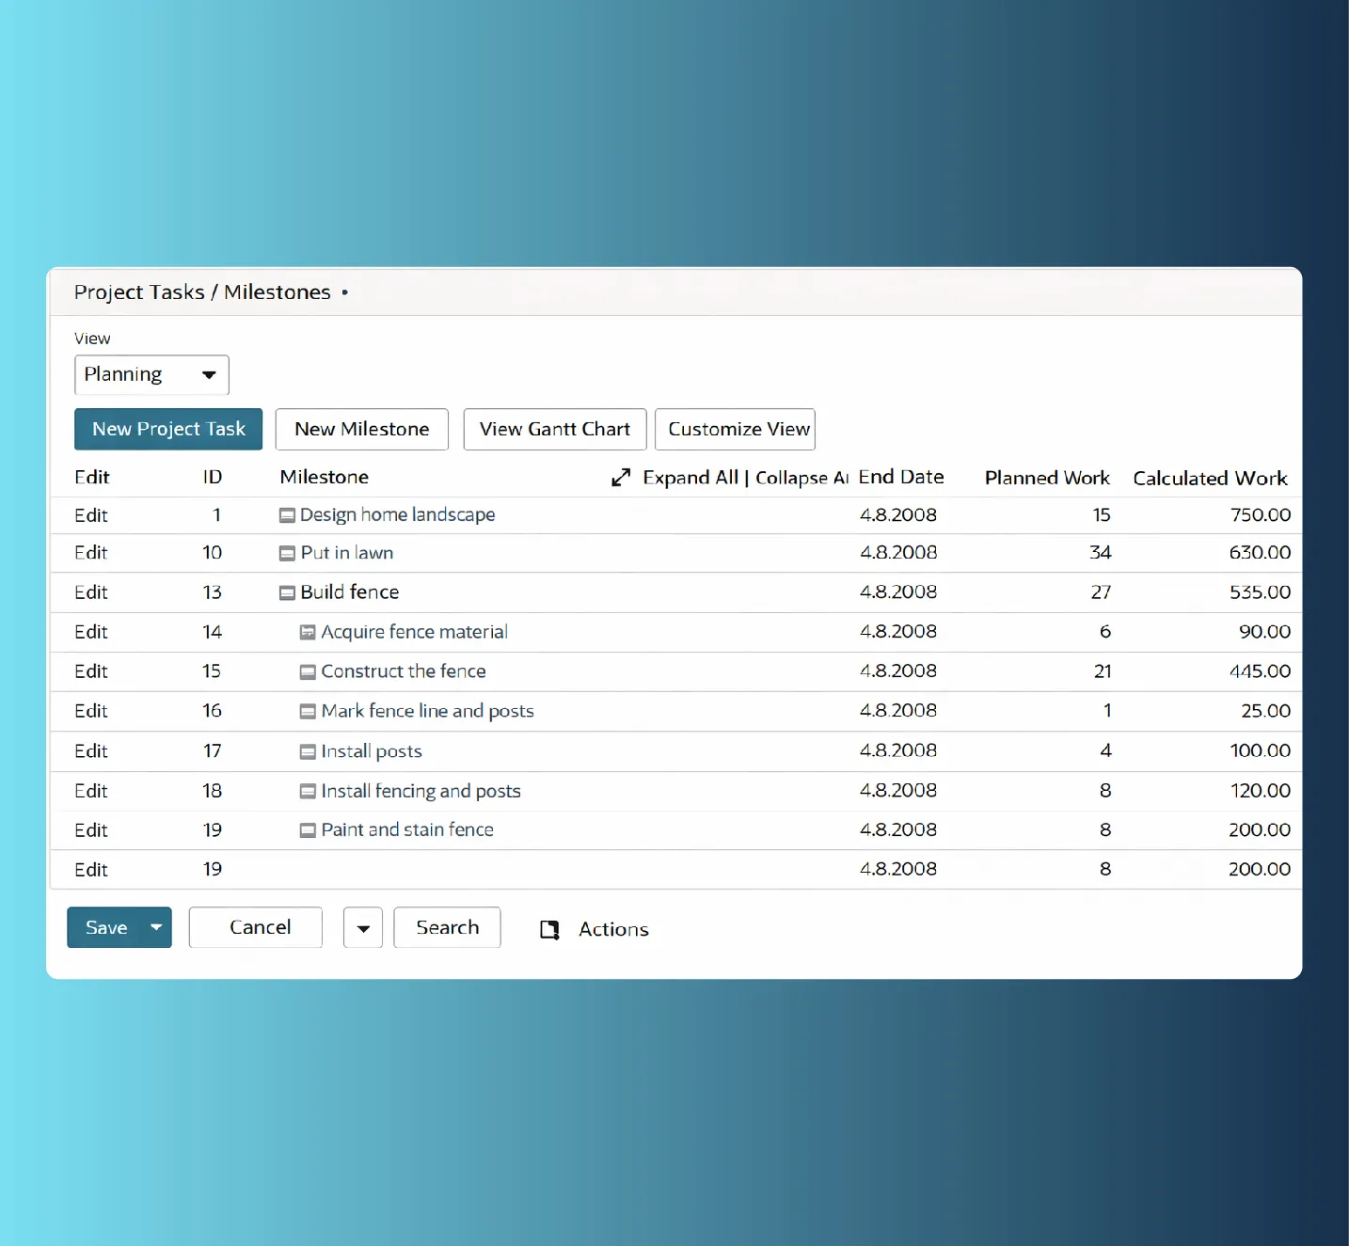Click the New Milestone button
The image size is (1349, 1246).
pyautogui.click(x=362, y=429)
